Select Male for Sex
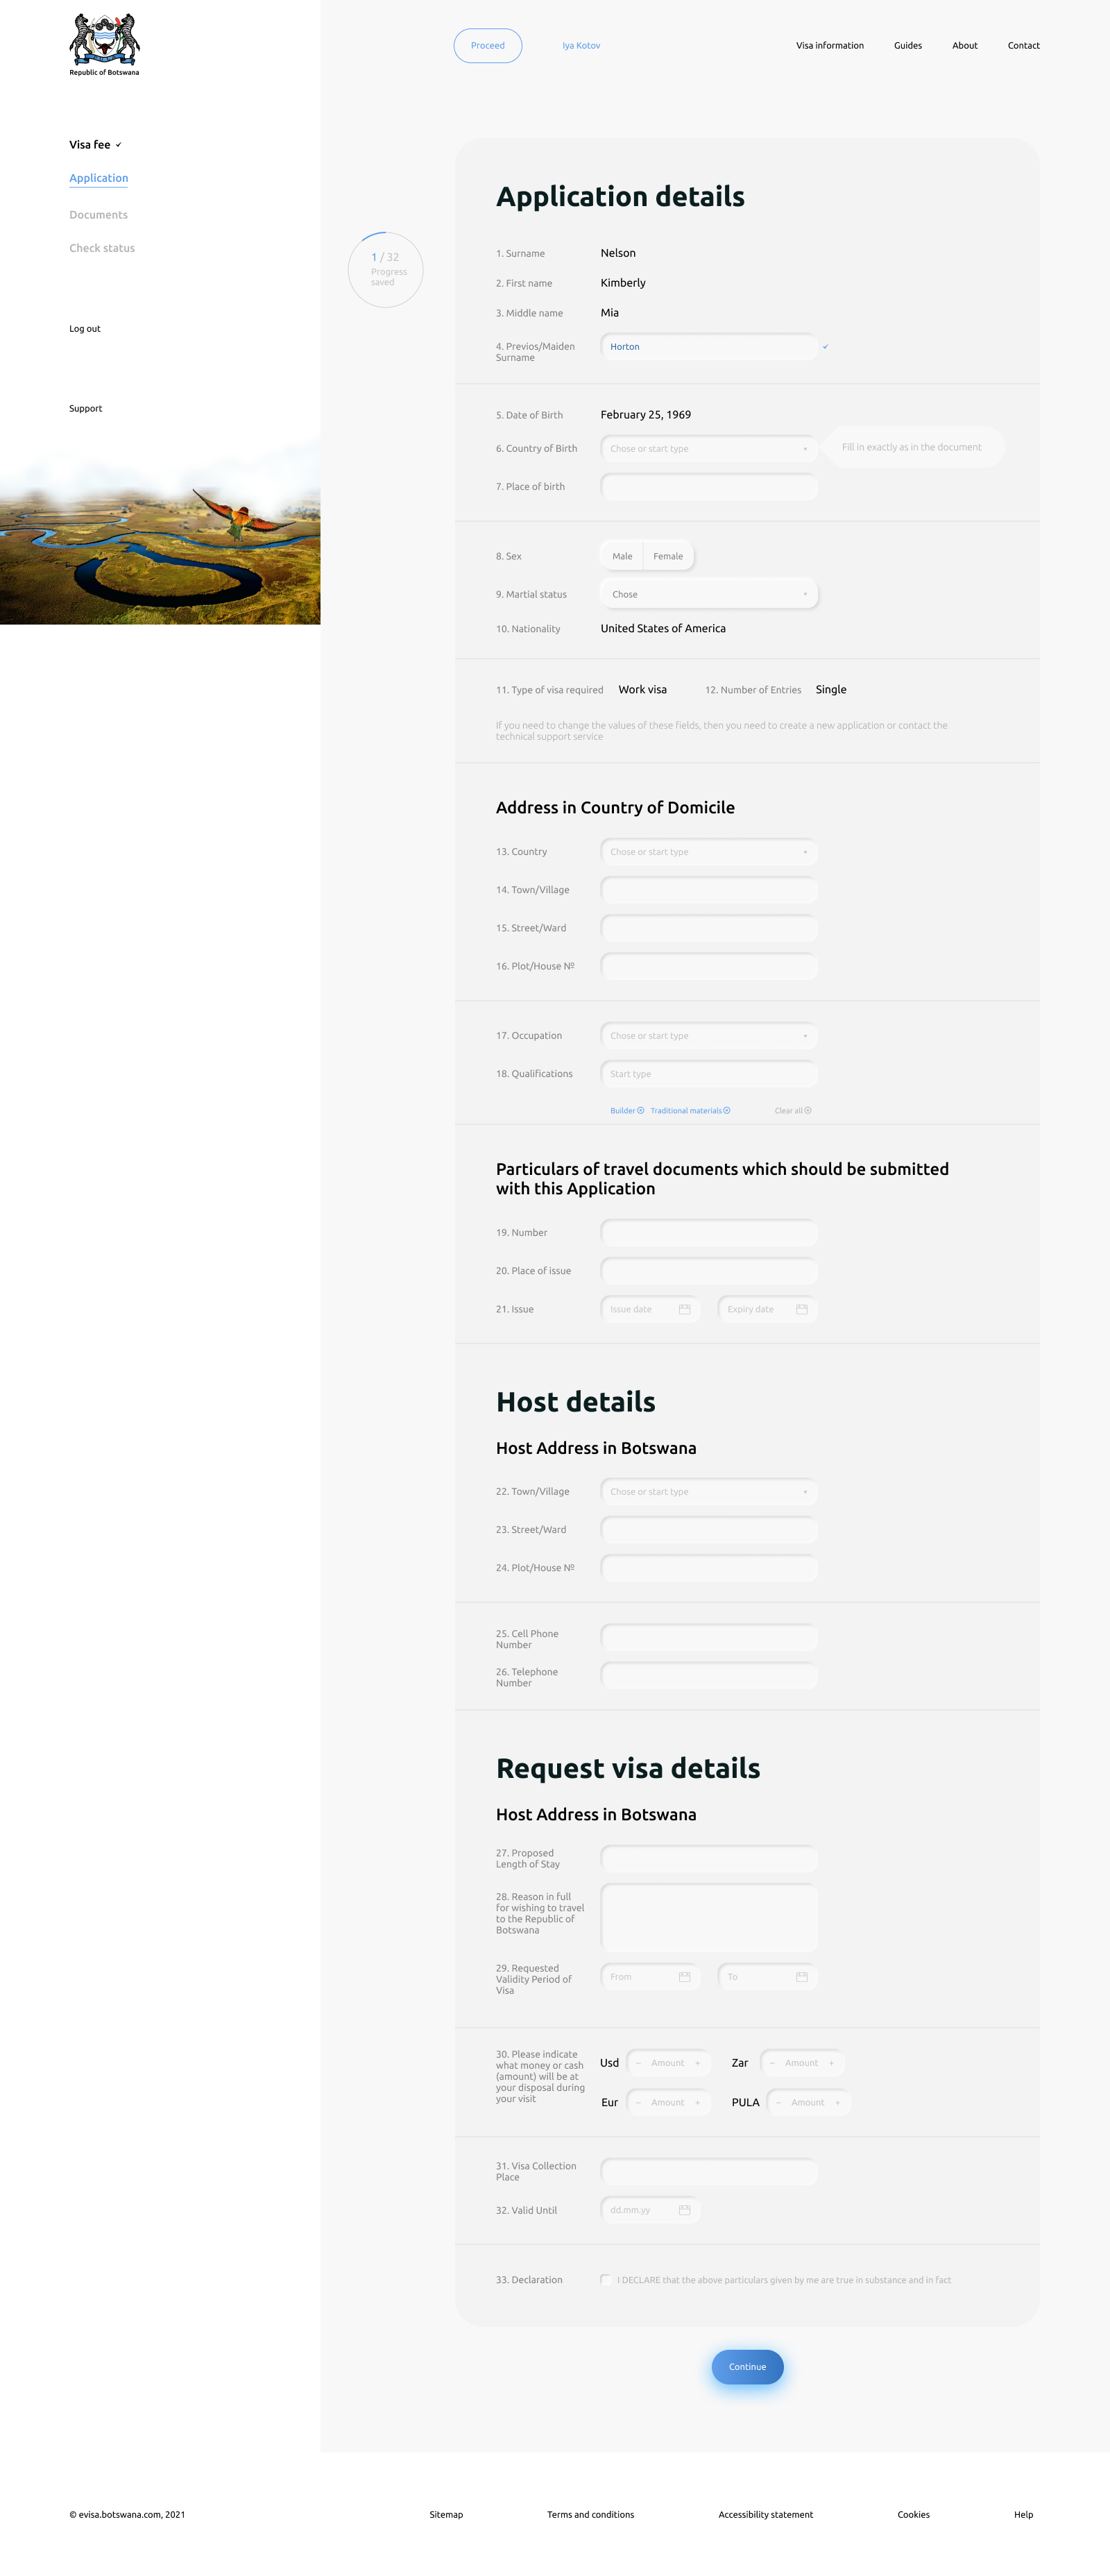The height and width of the screenshot is (2576, 1110). (x=622, y=556)
